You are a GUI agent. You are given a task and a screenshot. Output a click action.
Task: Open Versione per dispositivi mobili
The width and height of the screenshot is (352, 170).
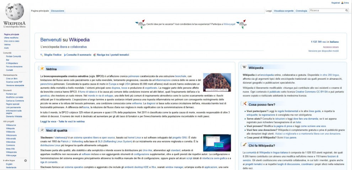(x=324, y=51)
